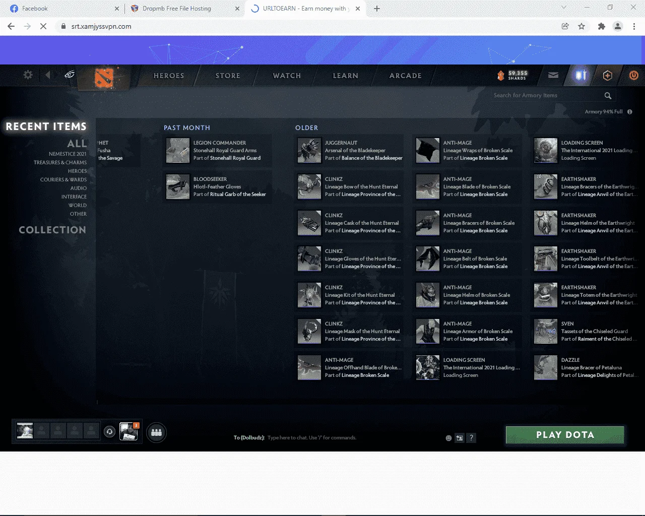Viewport: 645px width, 516px height.
Task: Open the Chrome profile avatar
Action: 618,26
